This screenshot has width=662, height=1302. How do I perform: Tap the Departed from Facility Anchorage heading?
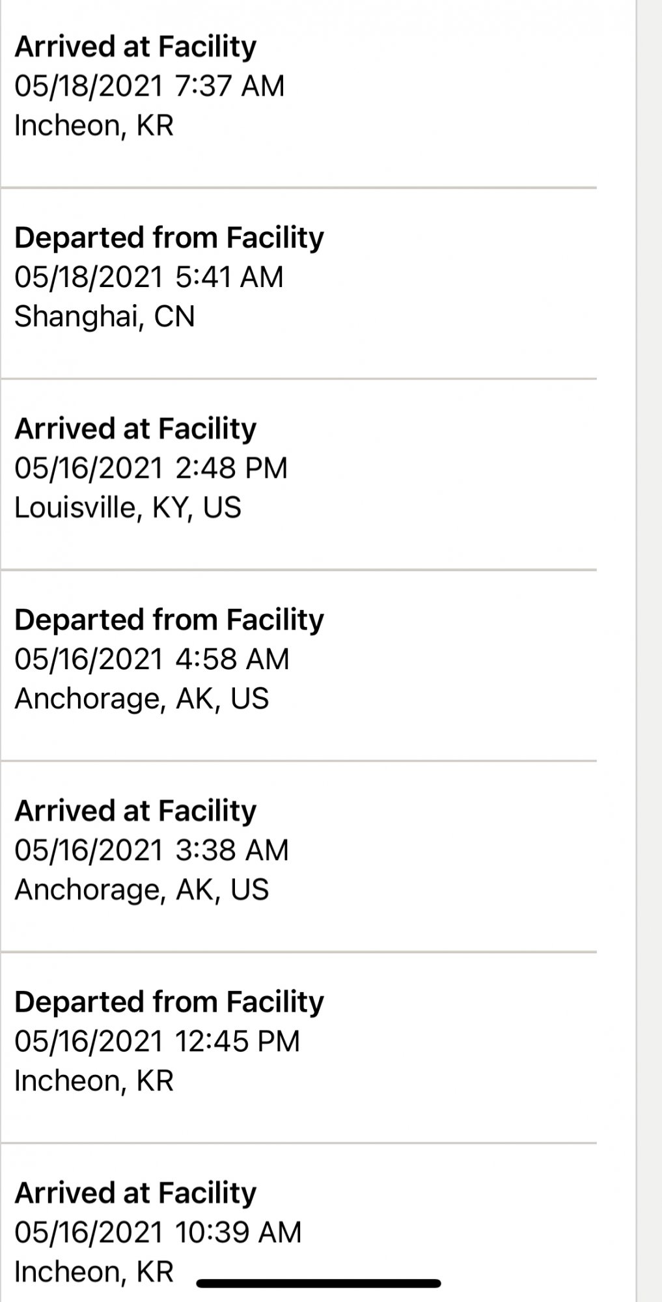tap(169, 620)
